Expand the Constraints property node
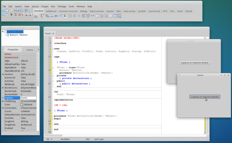Screen dimensions: 232x143 [x=3, y=108]
